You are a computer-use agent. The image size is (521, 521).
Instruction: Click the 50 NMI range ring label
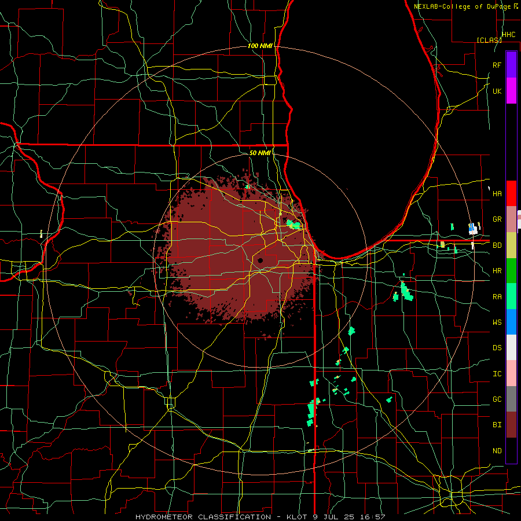pos(260,153)
